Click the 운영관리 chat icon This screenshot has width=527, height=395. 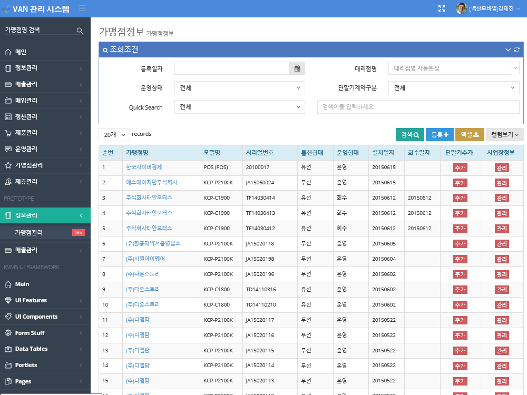coord(8,149)
